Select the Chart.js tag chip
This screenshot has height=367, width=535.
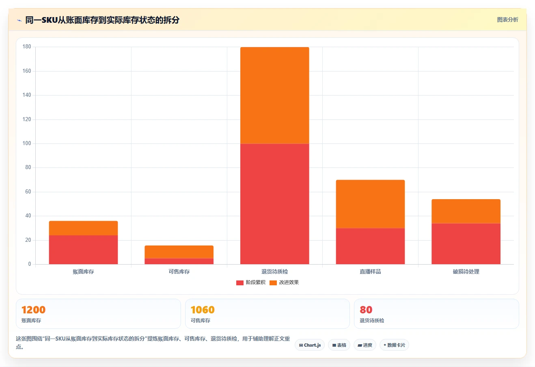click(310, 345)
